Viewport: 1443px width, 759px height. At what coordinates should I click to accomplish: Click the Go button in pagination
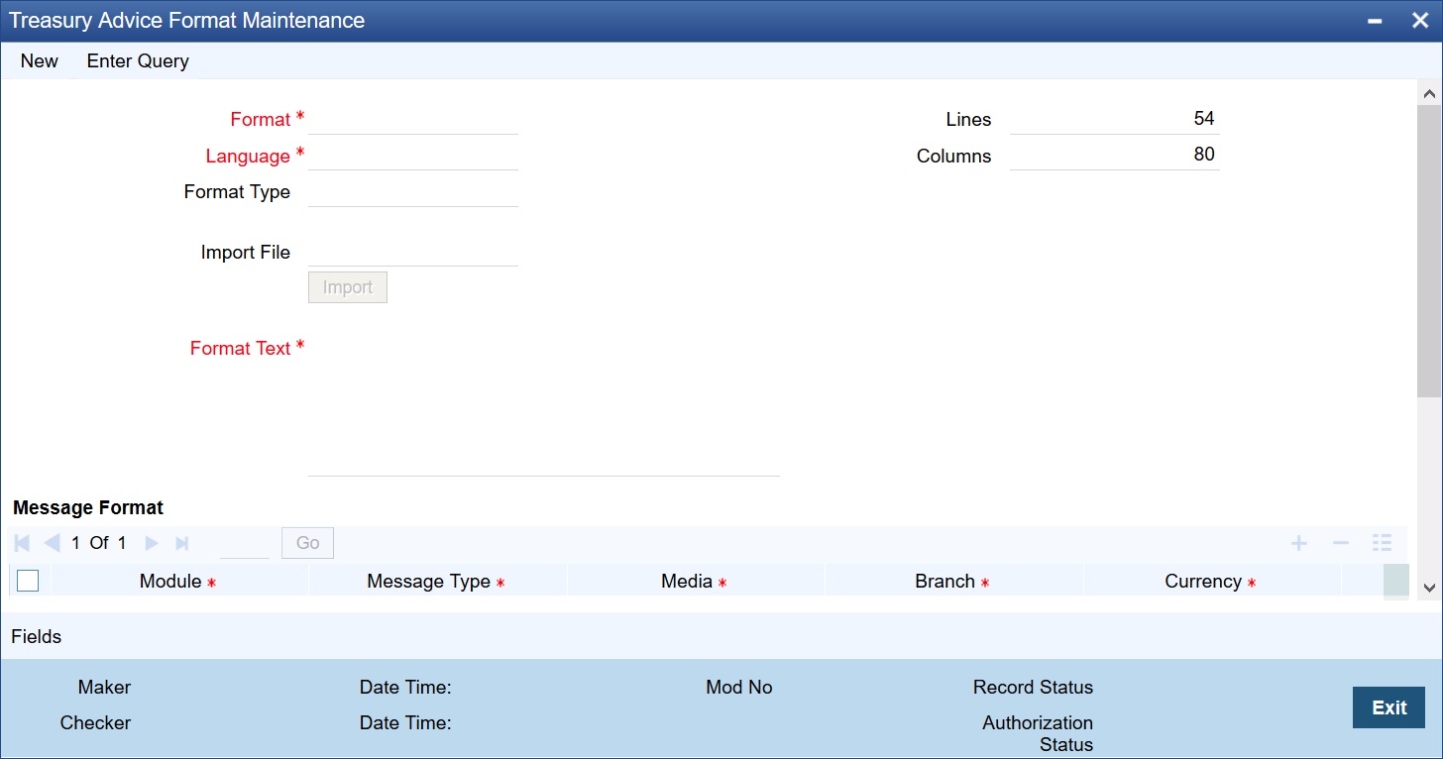click(308, 543)
